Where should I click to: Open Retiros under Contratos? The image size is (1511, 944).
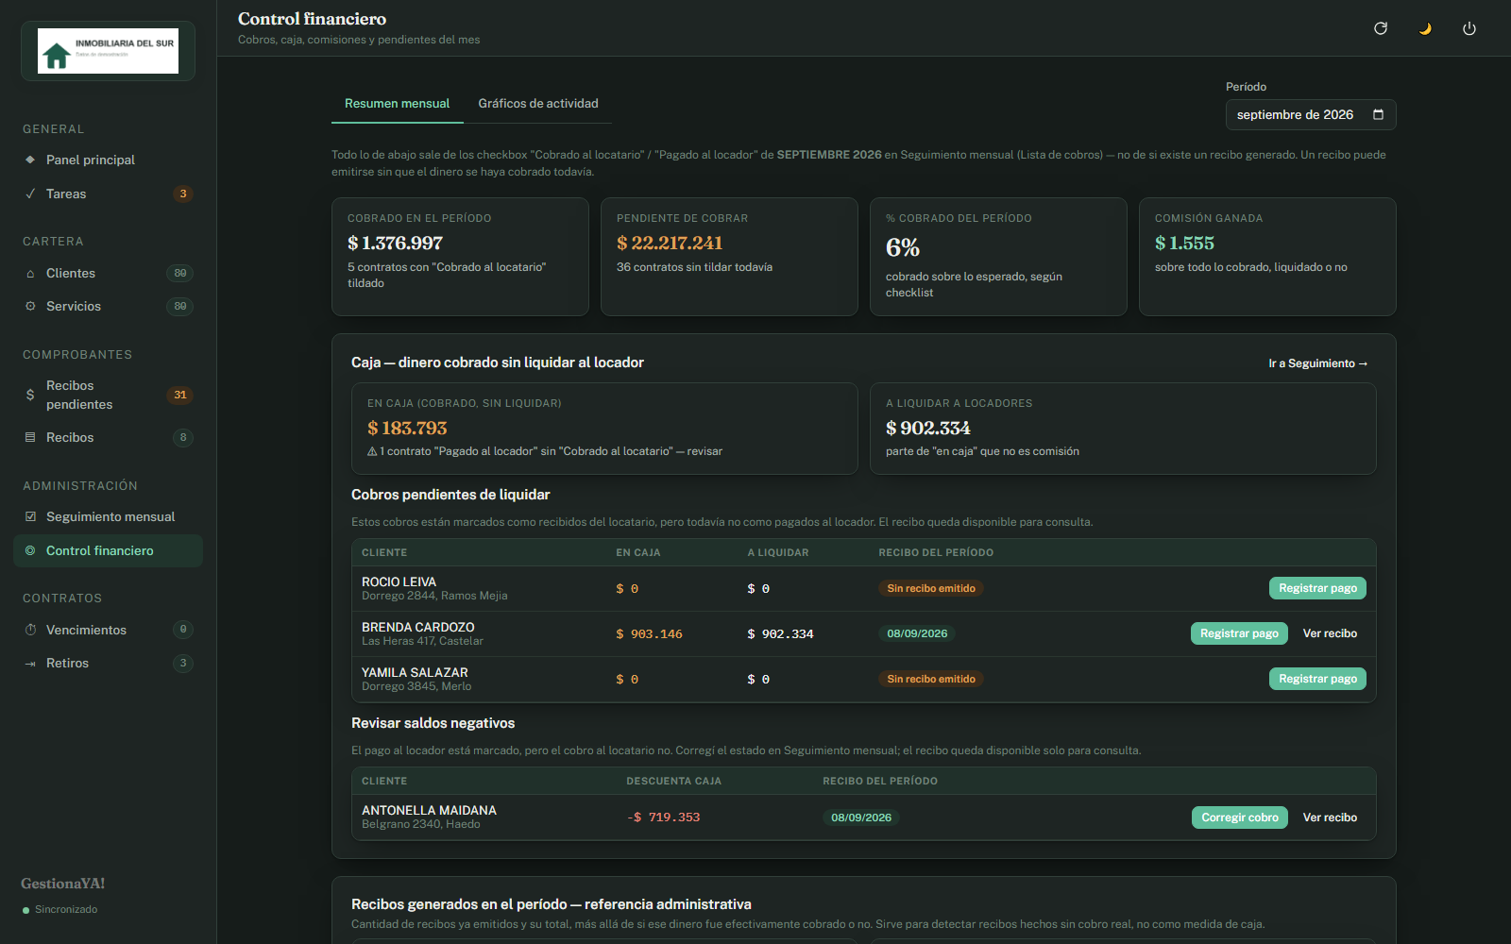[108, 663]
